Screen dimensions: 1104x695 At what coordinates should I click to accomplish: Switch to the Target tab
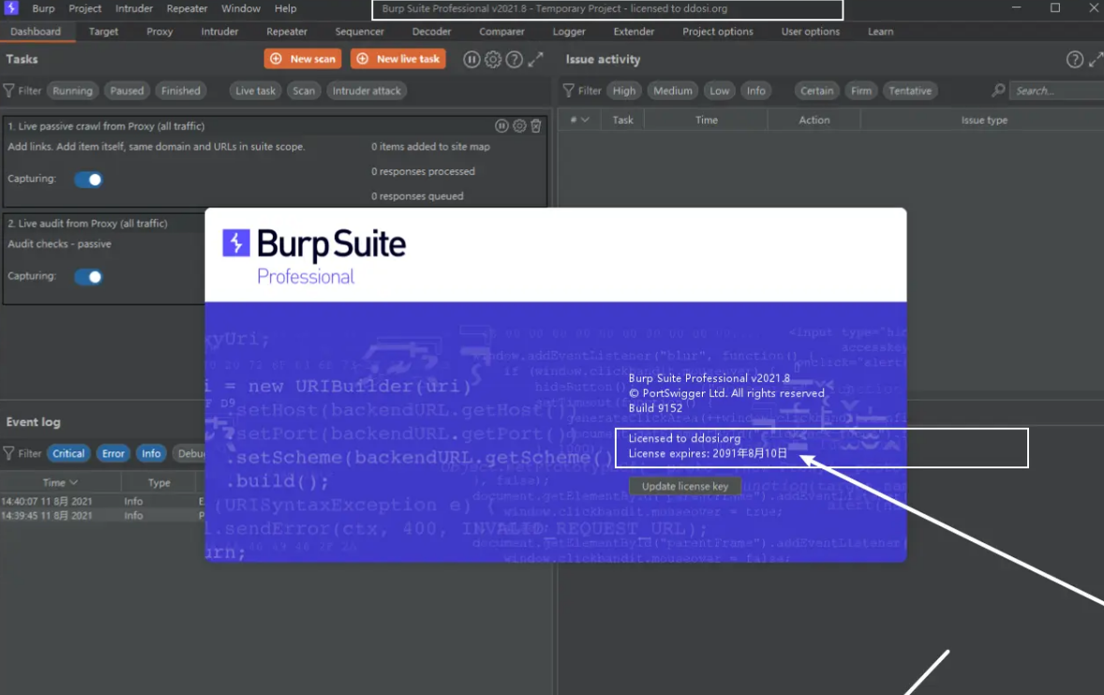click(x=103, y=32)
